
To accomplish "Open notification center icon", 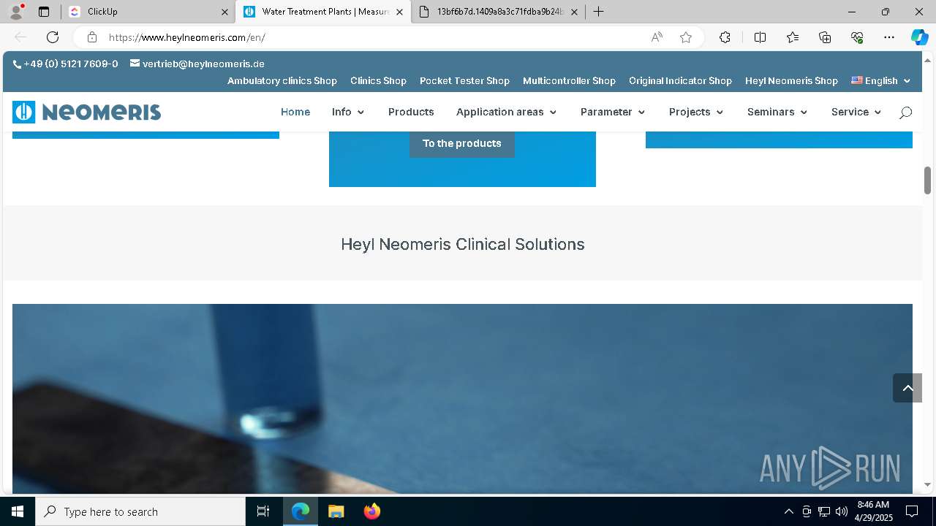I will click(912, 511).
